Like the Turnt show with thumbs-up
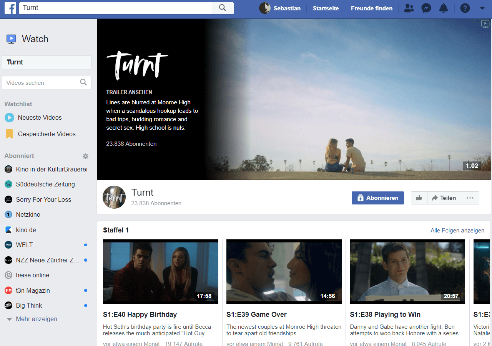Viewport: 492px width, 346px height. coord(419,198)
